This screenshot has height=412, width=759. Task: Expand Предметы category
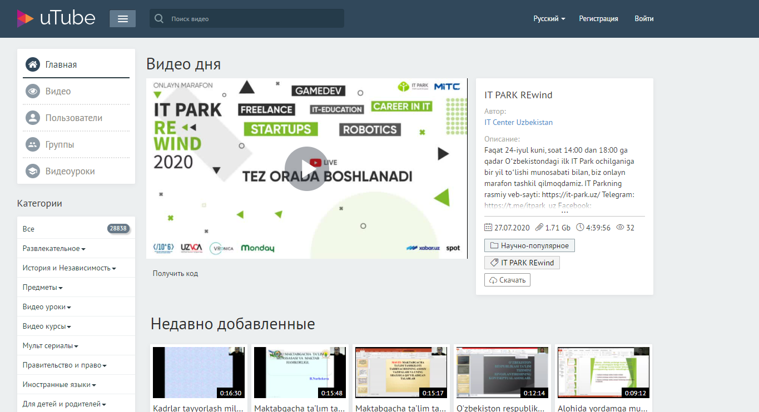coord(43,288)
